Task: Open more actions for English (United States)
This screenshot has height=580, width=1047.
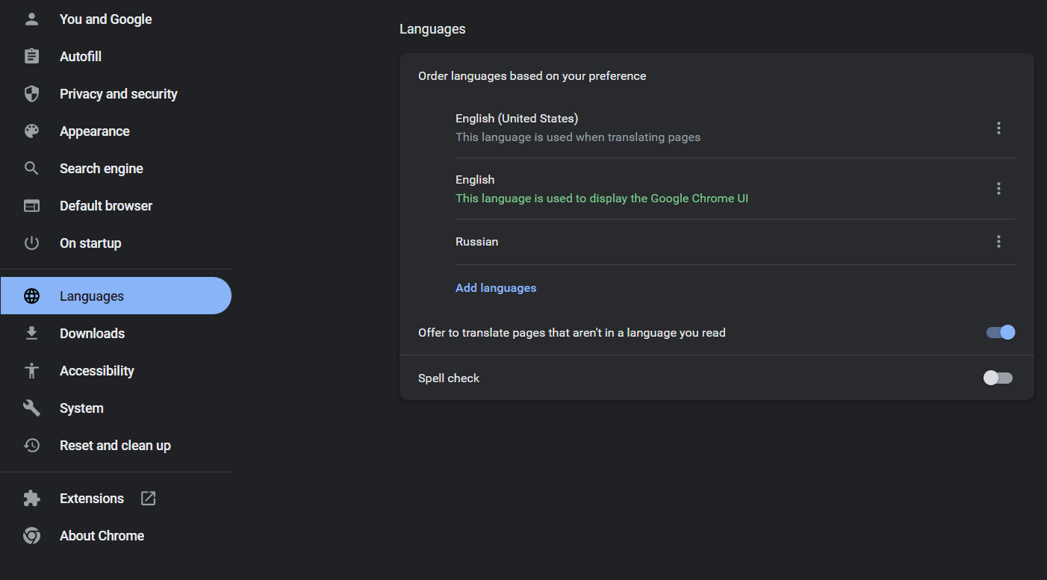Action: coord(998,128)
